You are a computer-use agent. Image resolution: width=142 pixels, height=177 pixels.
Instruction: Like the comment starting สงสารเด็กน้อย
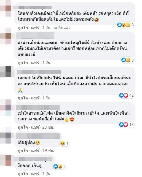click(23, 63)
